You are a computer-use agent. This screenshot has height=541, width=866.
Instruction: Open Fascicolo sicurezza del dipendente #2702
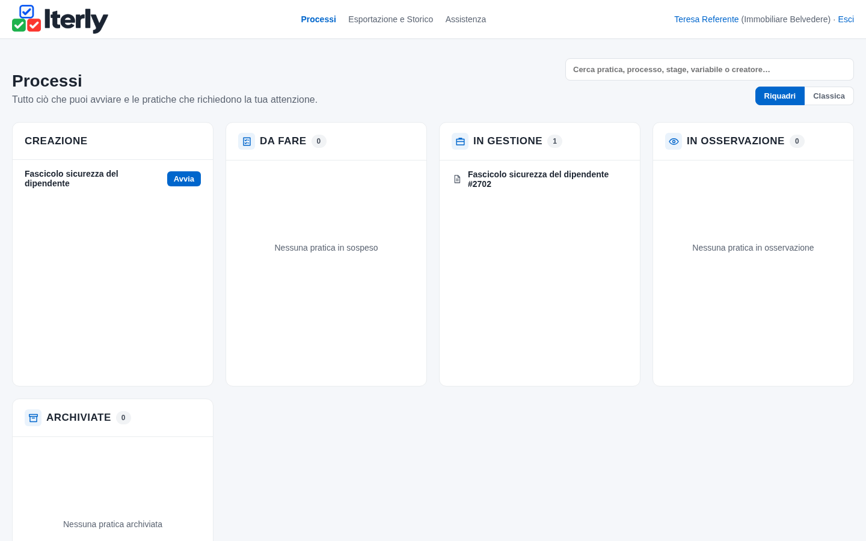pos(538,179)
